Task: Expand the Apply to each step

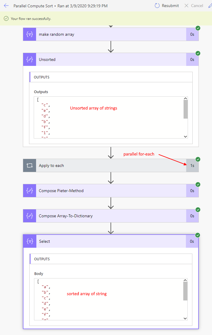Action: [111, 165]
